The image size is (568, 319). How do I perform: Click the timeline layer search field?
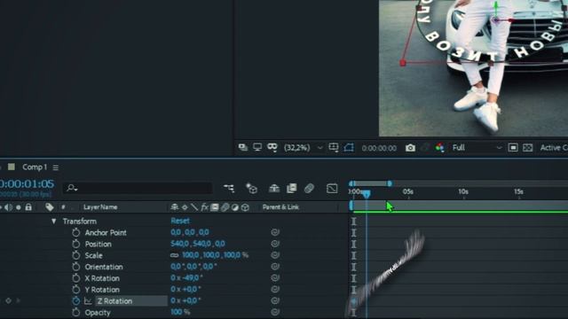tap(138, 188)
